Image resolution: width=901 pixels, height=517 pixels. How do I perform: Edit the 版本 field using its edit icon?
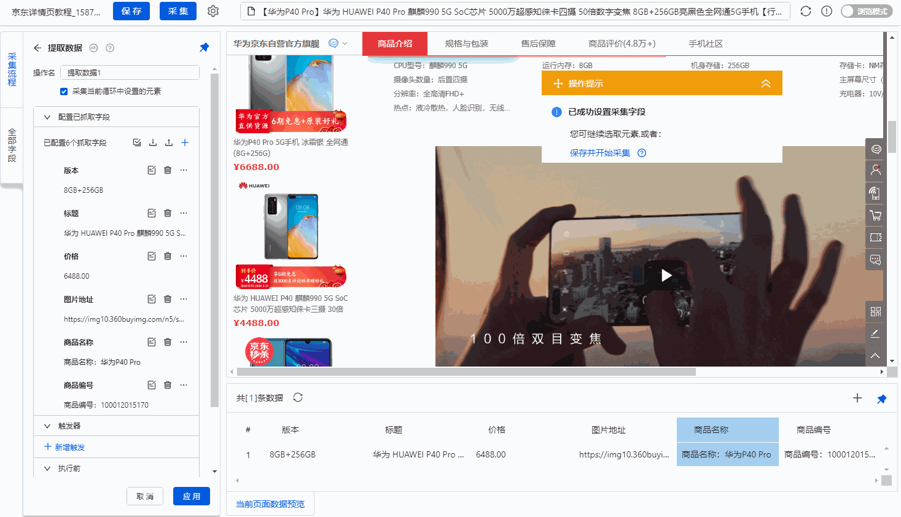pyautogui.click(x=152, y=170)
